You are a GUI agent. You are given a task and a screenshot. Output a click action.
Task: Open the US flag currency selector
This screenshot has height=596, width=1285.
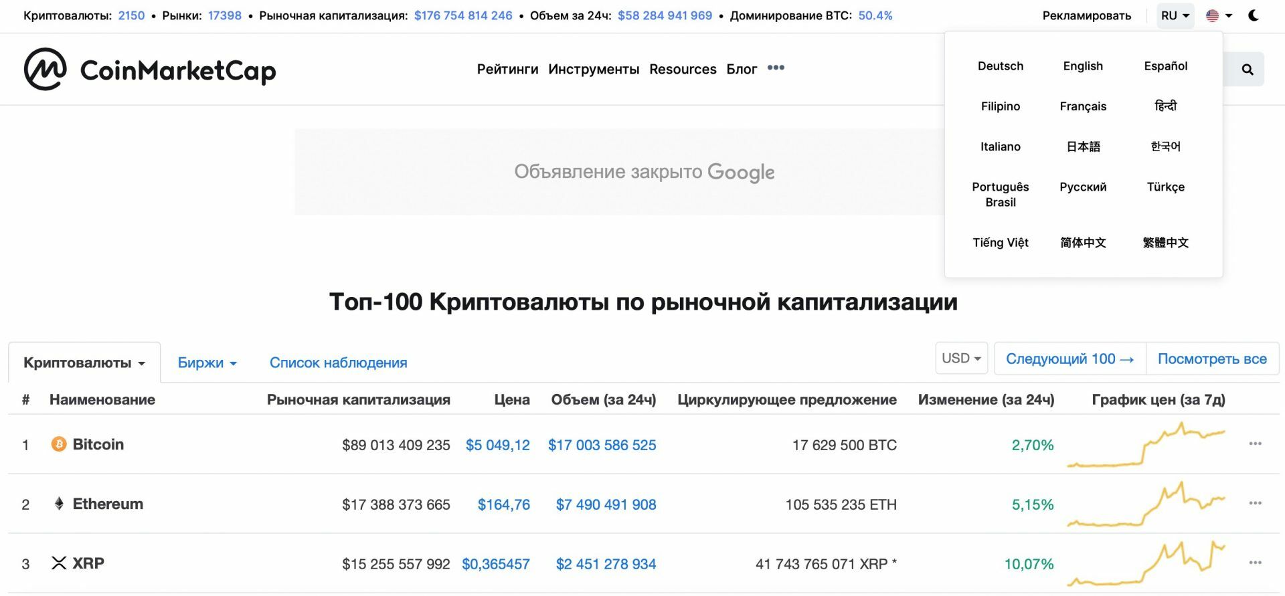1219,15
